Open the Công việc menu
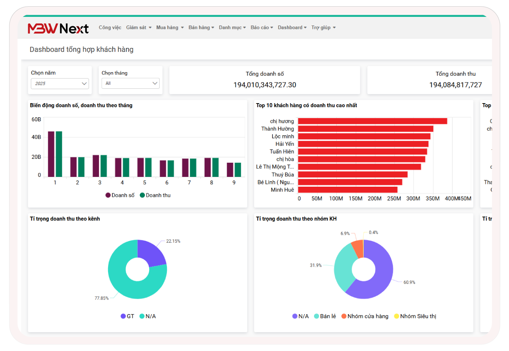This screenshot has width=509, height=351. tap(110, 27)
